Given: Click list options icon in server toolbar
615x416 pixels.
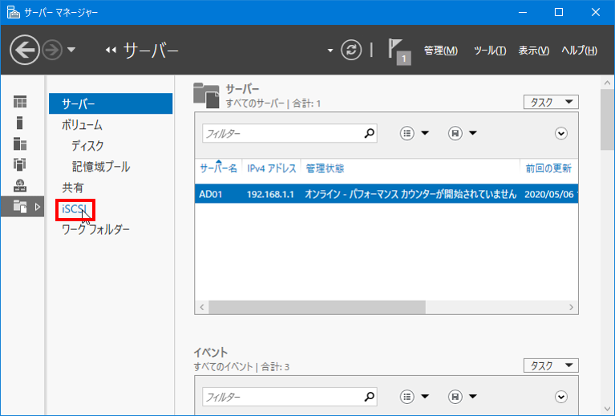Looking at the screenshot, I should coord(407,133).
